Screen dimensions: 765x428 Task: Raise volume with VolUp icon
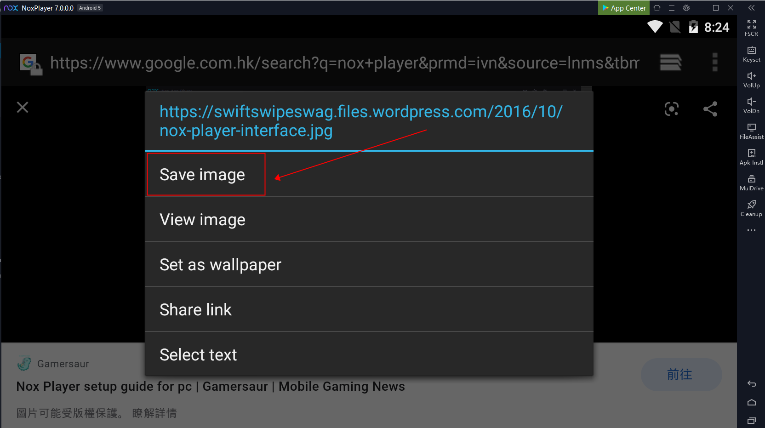click(751, 80)
